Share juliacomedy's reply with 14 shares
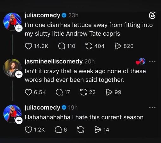Image resolution: width=161 pixels, height=143 pixels. (98, 130)
